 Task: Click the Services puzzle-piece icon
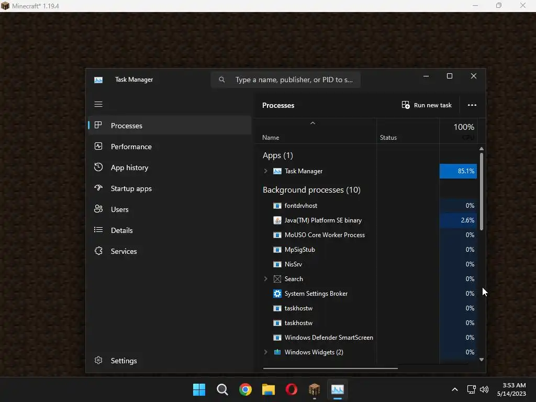[x=98, y=251]
